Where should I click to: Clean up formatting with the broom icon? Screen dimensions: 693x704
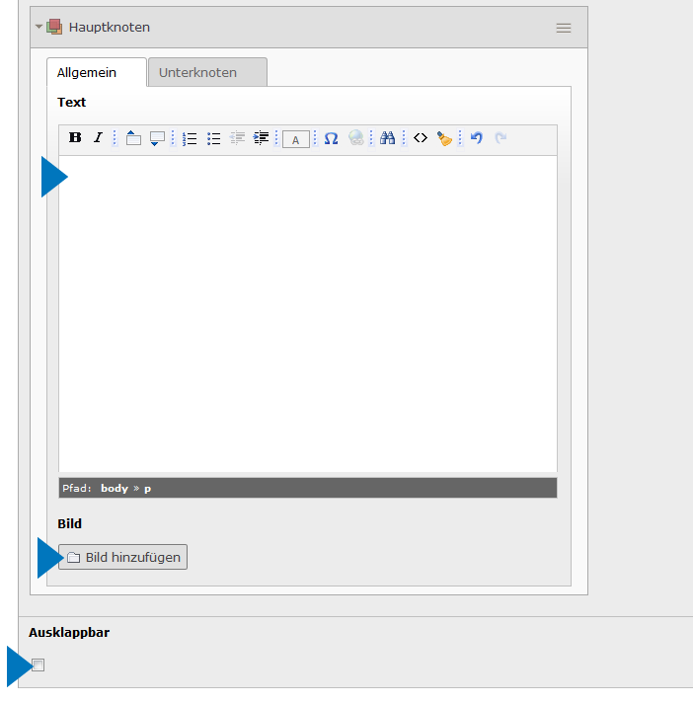444,138
